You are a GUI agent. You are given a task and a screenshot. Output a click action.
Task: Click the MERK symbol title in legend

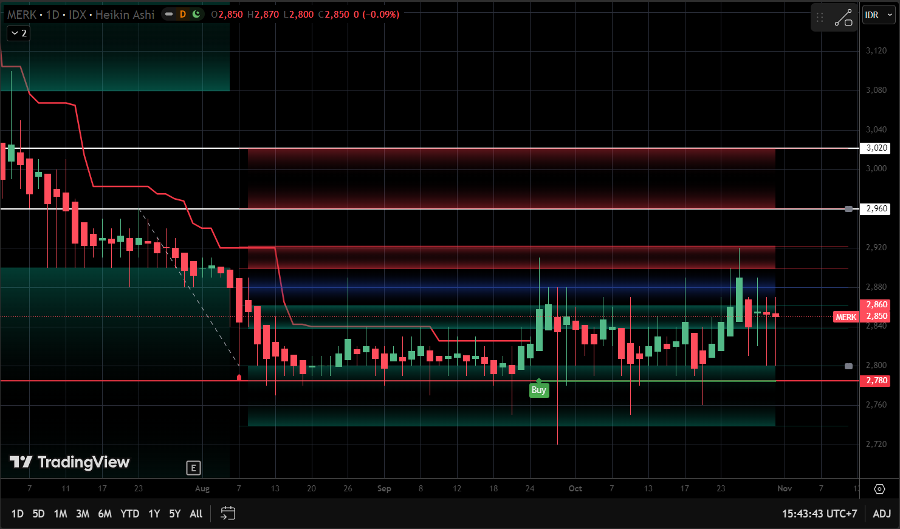(x=21, y=15)
